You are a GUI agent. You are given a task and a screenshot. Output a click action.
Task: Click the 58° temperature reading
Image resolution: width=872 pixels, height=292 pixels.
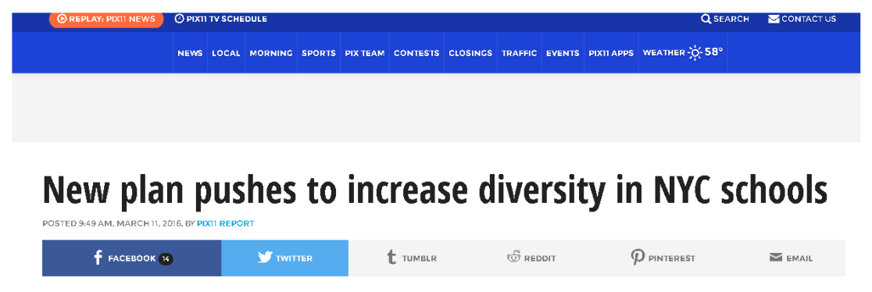tap(714, 52)
